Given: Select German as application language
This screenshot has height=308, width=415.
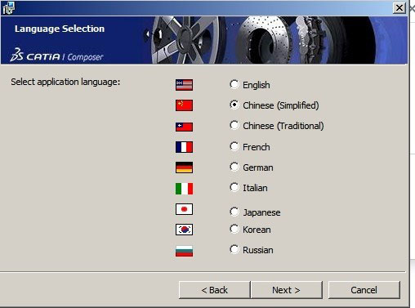Looking at the screenshot, I should pos(234,167).
